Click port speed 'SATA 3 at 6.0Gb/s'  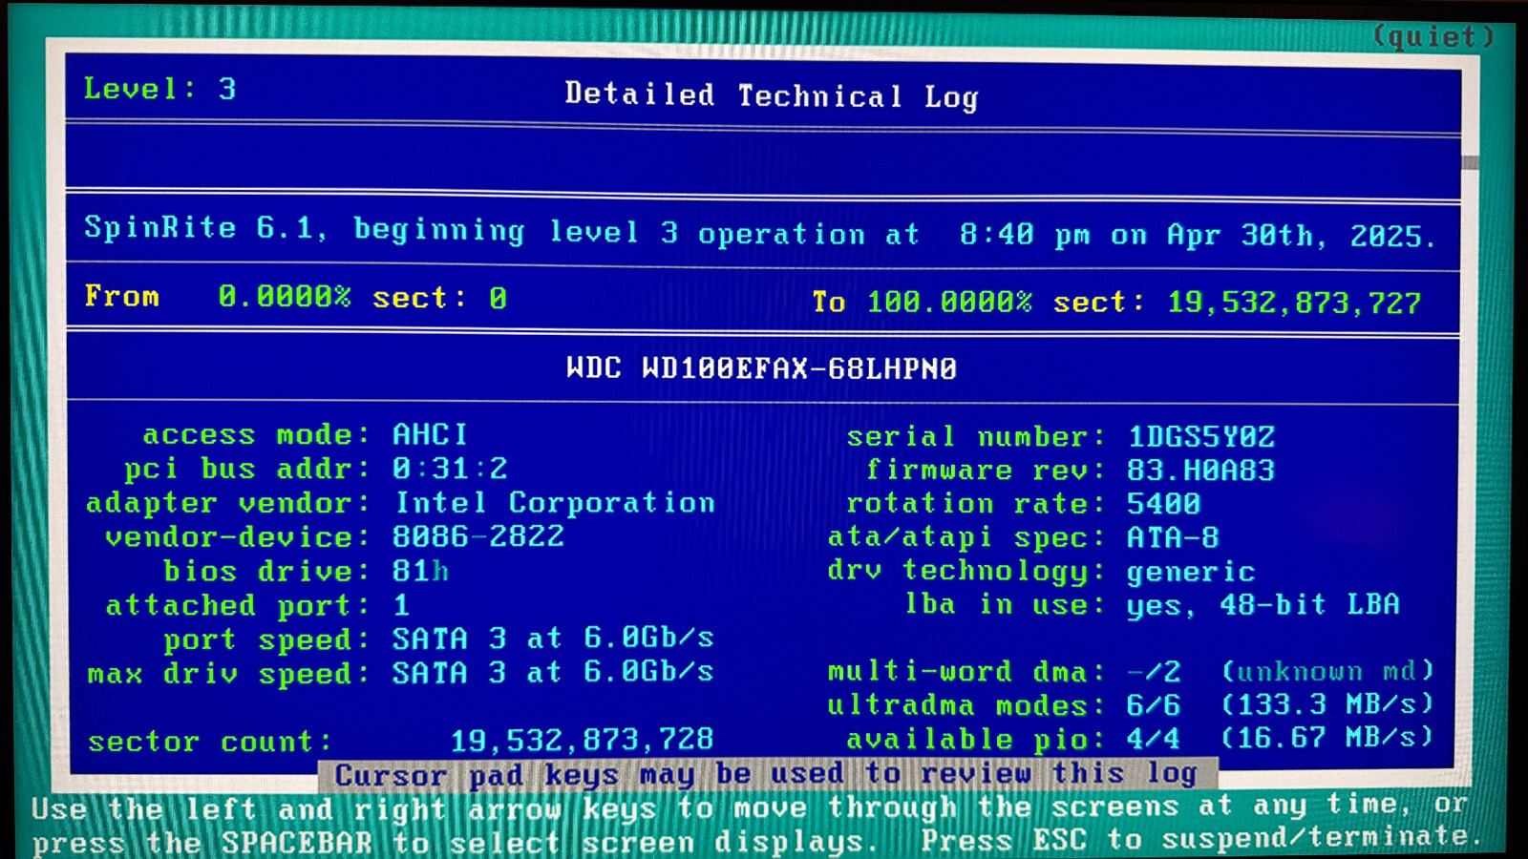pos(553,639)
